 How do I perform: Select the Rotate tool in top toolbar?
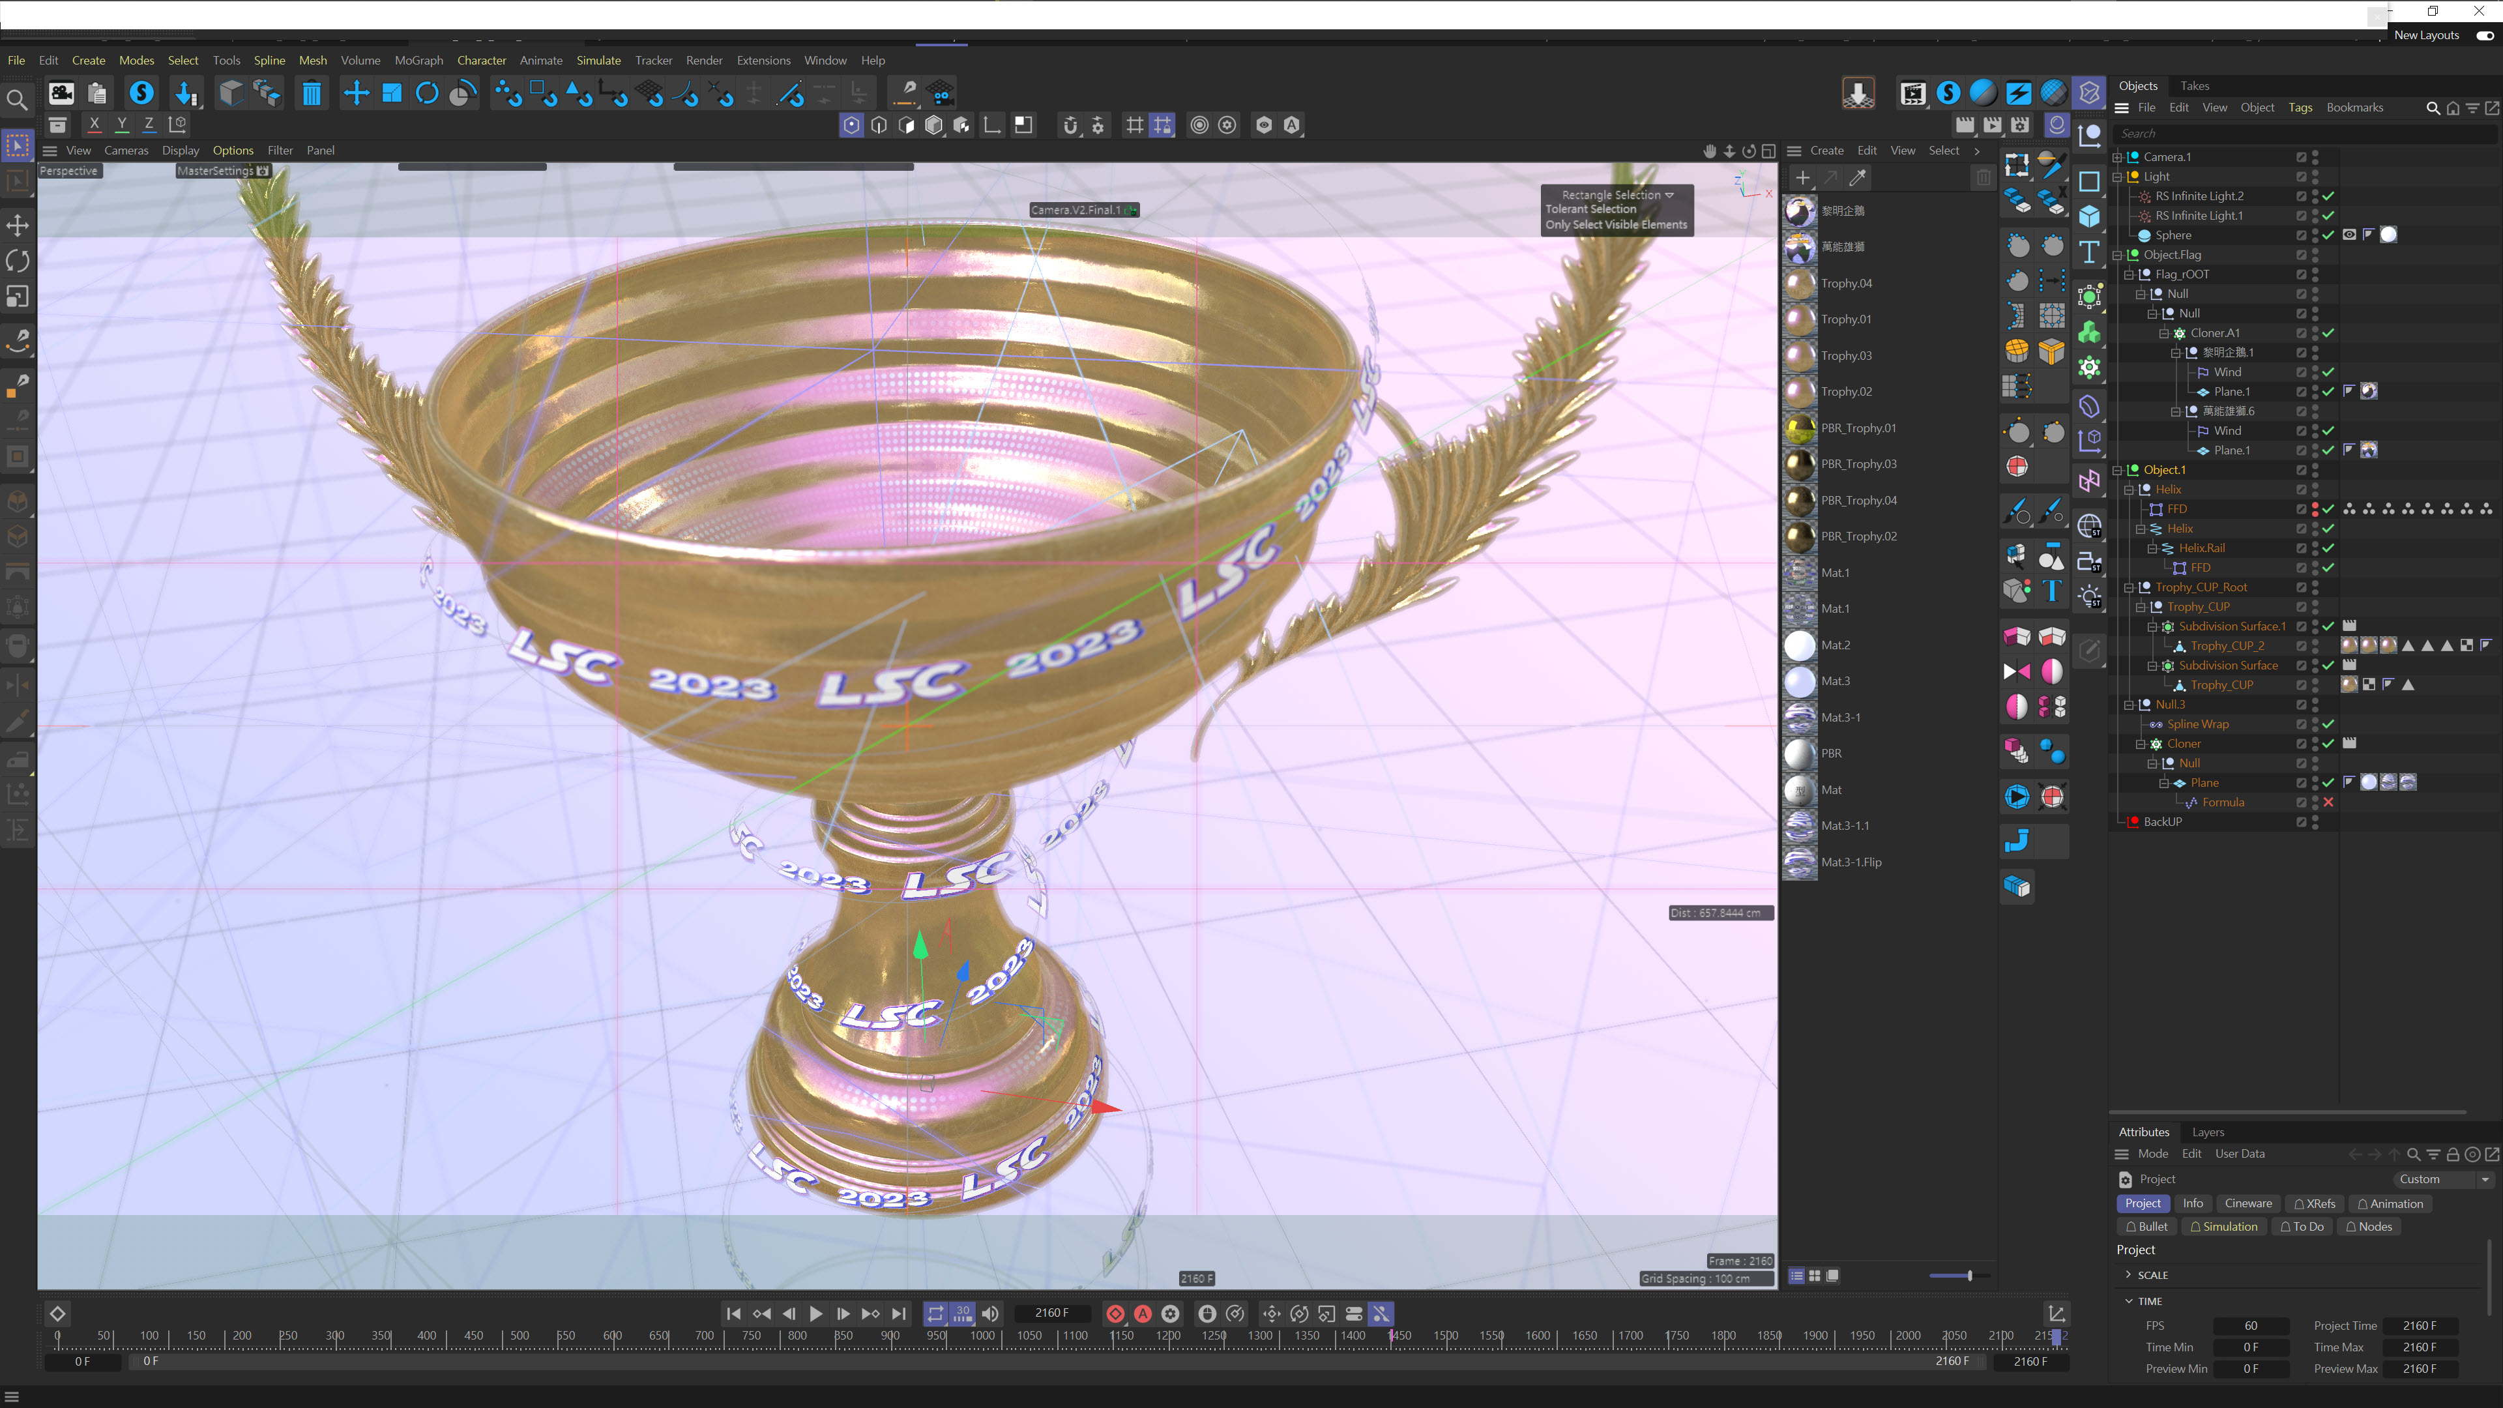click(426, 93)
